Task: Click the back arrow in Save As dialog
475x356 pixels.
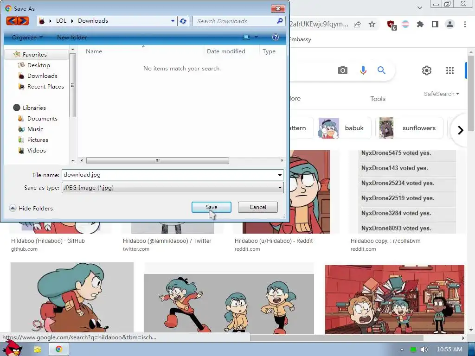Action: click(12, 21)
